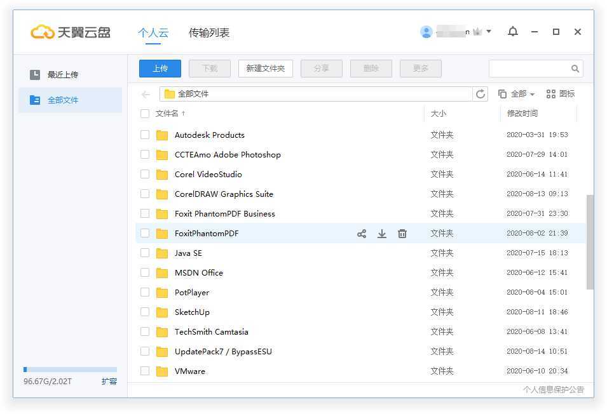Check the select-all checkbox in the header
The width and height of the screenshot is (607, 414).
click(x=145, y=113)
